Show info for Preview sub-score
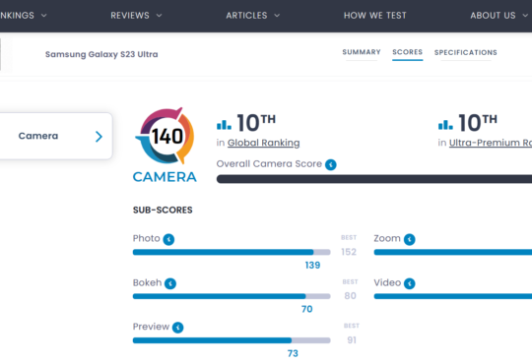Screen dimensions: 532x364 coord(177,328)
